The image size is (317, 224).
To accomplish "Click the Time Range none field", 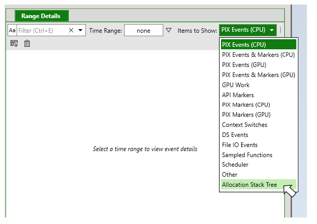I will [x=144, y=30].
